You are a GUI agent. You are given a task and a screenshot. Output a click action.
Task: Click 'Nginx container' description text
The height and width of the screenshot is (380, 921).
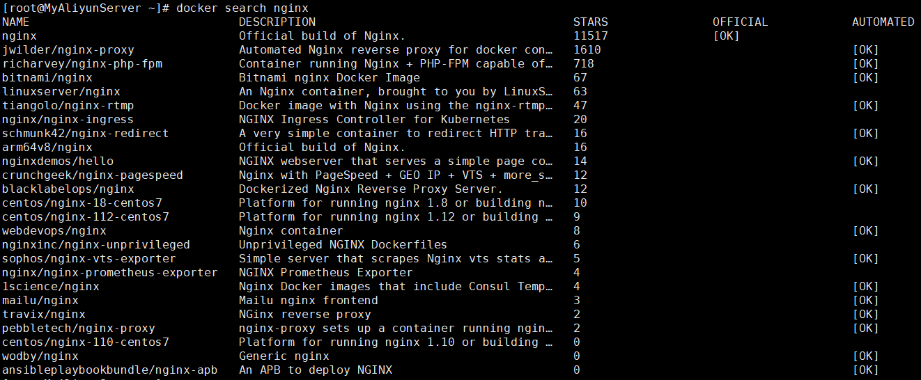[x=291, y=230]
